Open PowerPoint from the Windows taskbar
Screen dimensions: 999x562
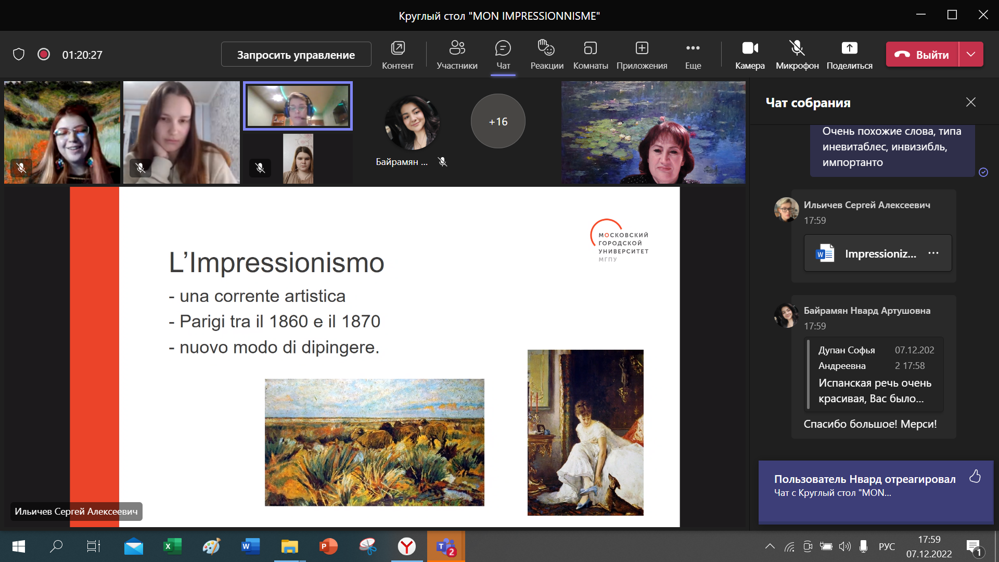coord(328,546)
